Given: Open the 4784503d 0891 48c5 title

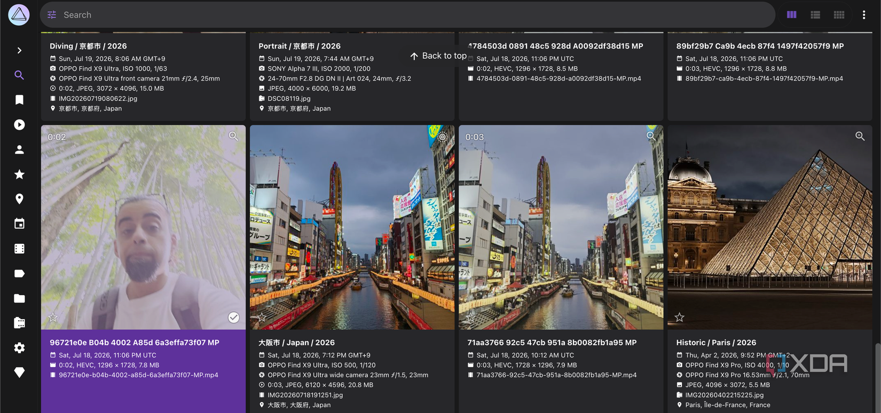Looking at the screenshot, I should (555, 46).
